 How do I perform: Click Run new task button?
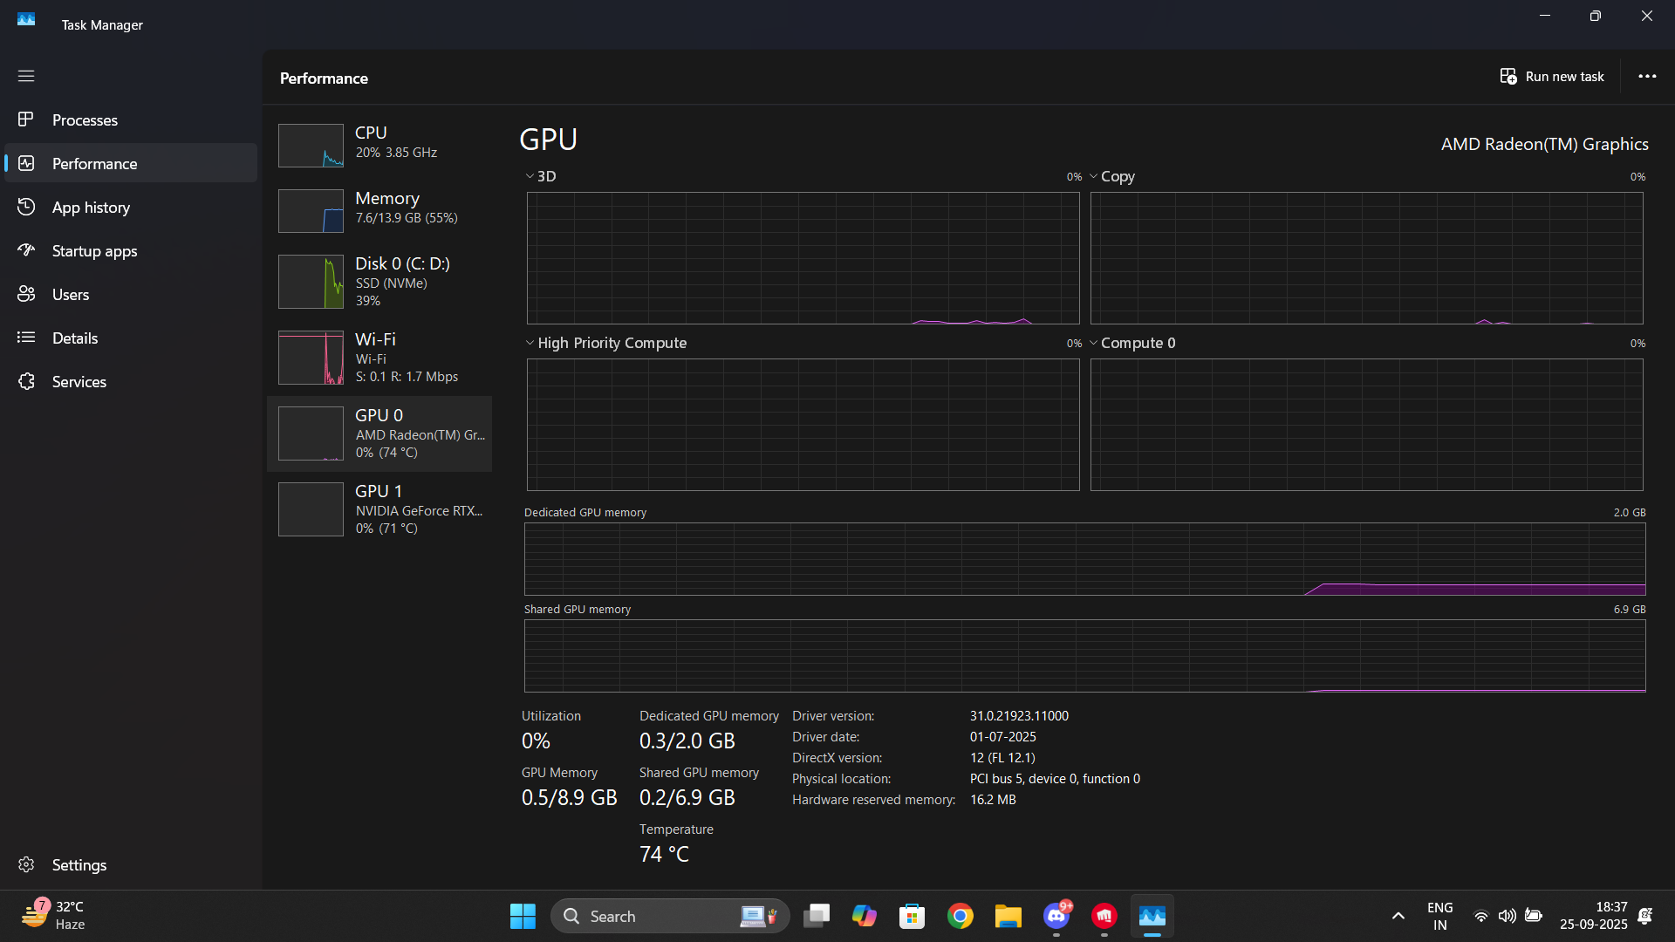point(1552,77)
